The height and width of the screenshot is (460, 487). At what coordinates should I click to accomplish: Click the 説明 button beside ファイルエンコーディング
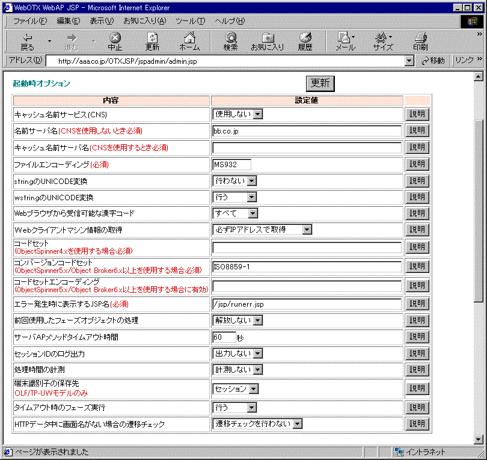tap(417, 164)
